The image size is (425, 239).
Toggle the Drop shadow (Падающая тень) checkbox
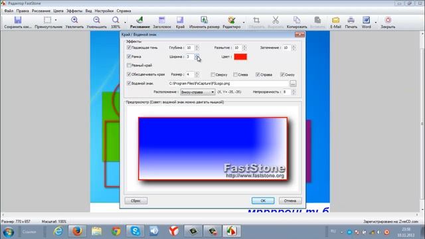pos(129,47)
